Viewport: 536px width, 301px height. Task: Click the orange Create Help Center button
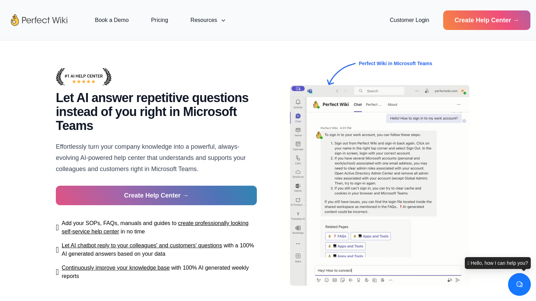(x=486, y=20)
